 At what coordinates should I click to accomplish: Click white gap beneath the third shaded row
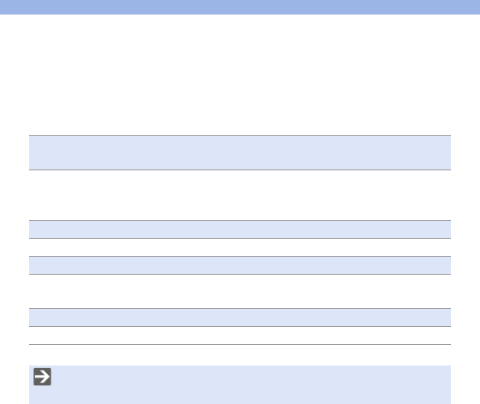pyautogui.click(x=240, y=291)
